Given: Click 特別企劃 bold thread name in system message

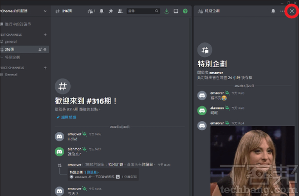Looking at the screenshot, I should tap(116, 165).
